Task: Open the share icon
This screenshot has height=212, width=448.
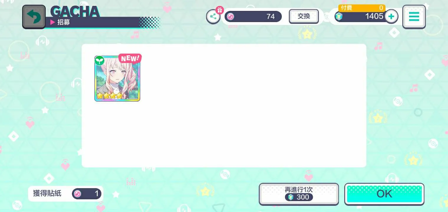Action: (213, 17)
